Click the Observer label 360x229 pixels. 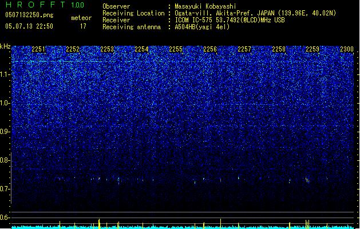tap(116, 6)
